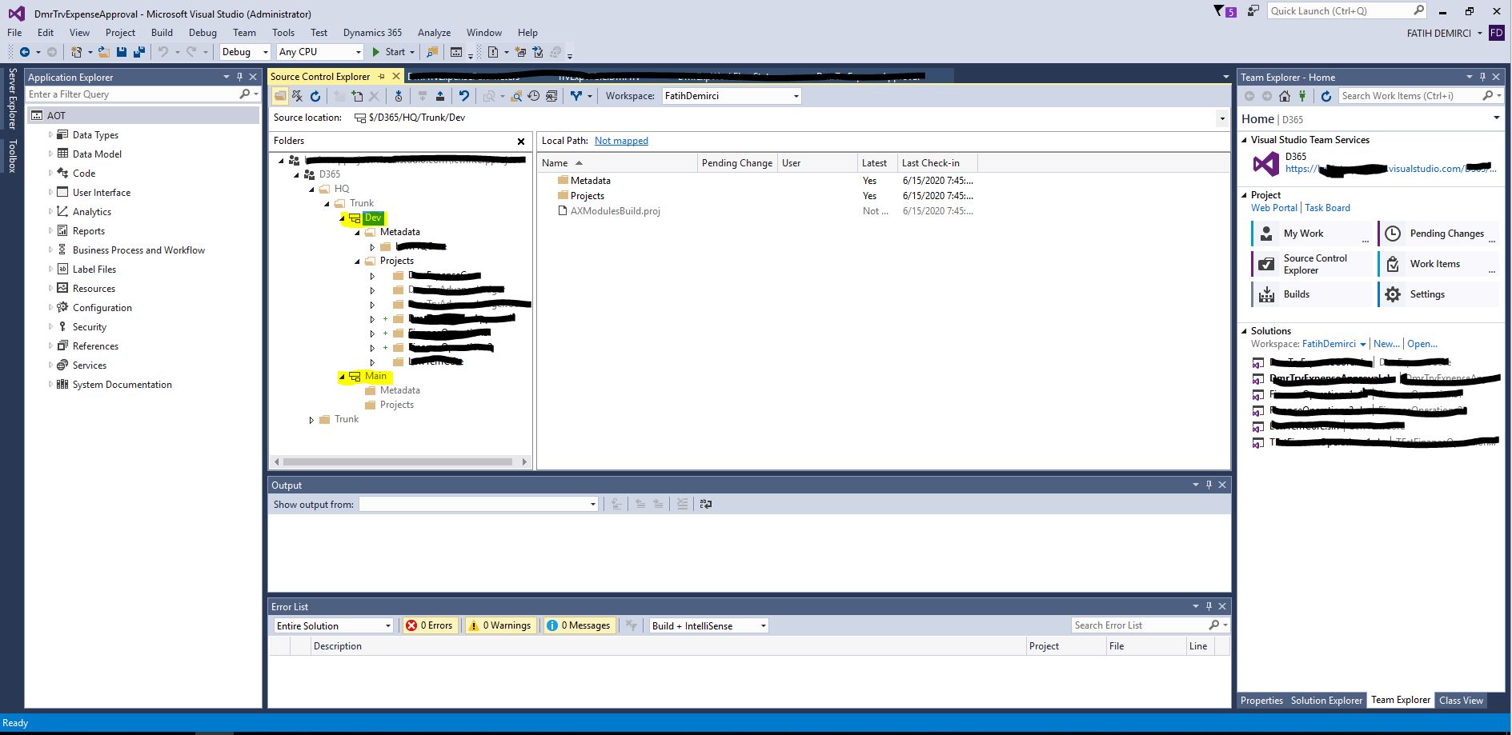Expand the Data Types node in AOT
This screenshot has height=735, width=1512.
50,135
